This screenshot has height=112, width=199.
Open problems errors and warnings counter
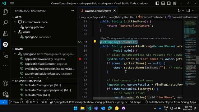[32, 102]
